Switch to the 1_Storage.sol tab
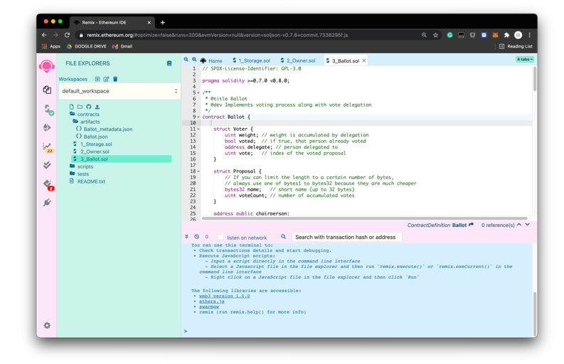The width and height of the screenshot is (564, 364). [x=252, y=61]
